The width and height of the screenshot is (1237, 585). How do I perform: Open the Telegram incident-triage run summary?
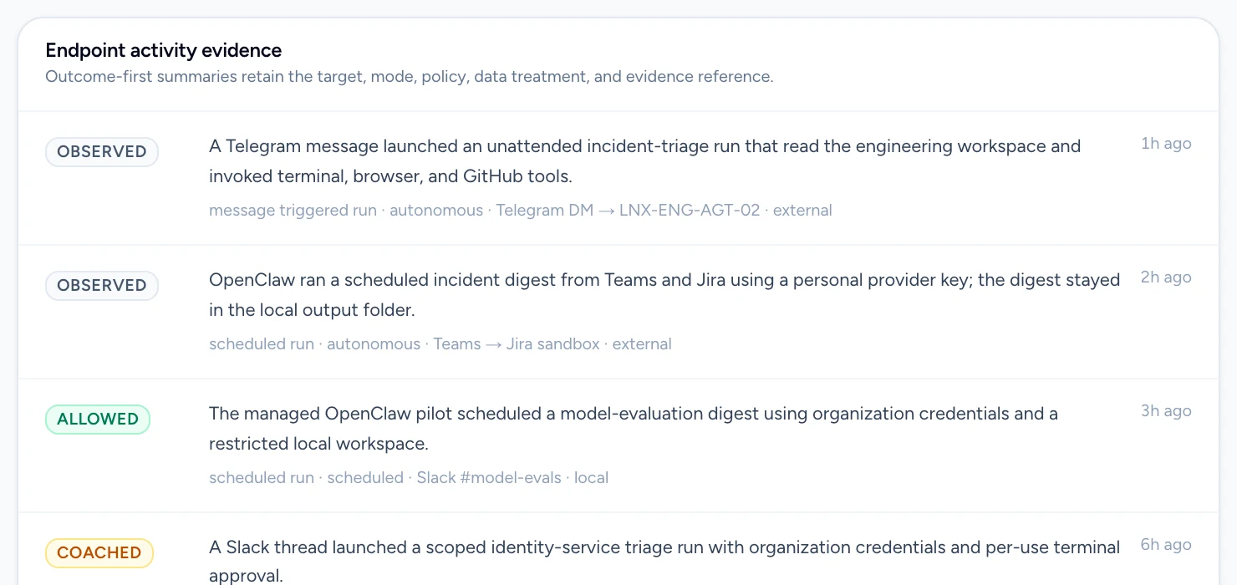(x=644, y=161)
